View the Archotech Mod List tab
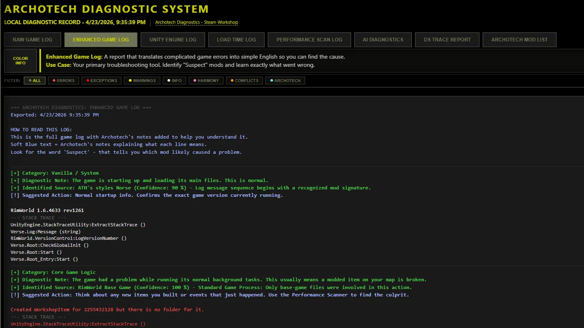 tap(519, 40)
